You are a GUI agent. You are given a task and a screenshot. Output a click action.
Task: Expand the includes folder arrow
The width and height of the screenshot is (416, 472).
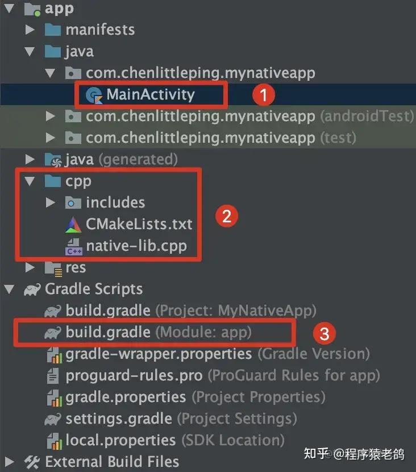pos(51,202)
